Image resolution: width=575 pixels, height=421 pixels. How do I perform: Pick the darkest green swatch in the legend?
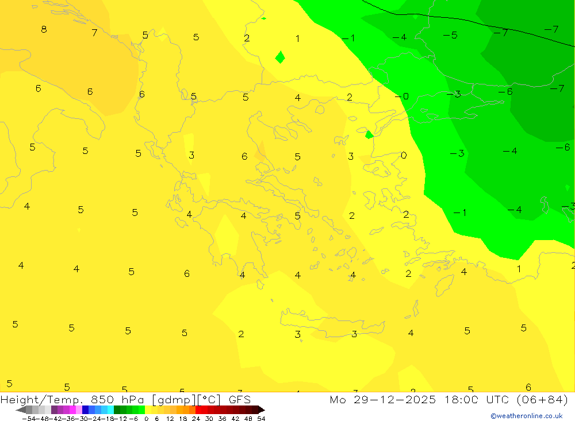coord(117,410)
